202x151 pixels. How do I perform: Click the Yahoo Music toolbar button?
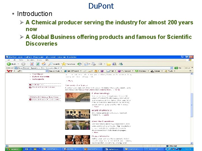(169, 71)
